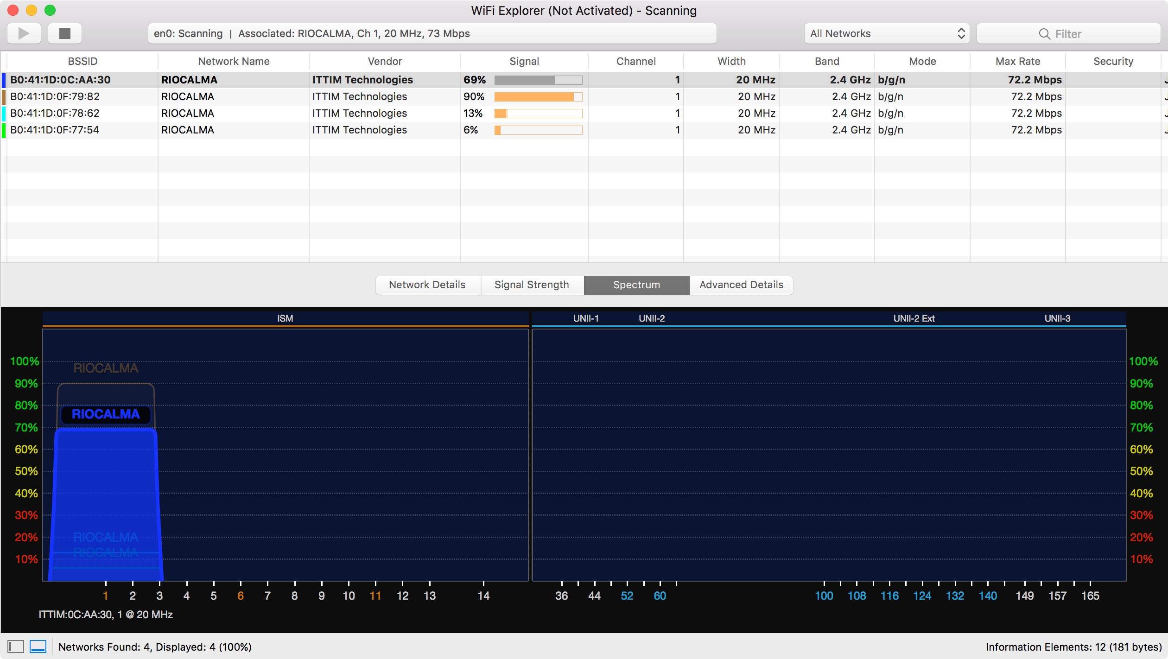Viewport: 1168px width, 659px height.
Task: Sort by the BSSID column header
Action: coord(83,62)
